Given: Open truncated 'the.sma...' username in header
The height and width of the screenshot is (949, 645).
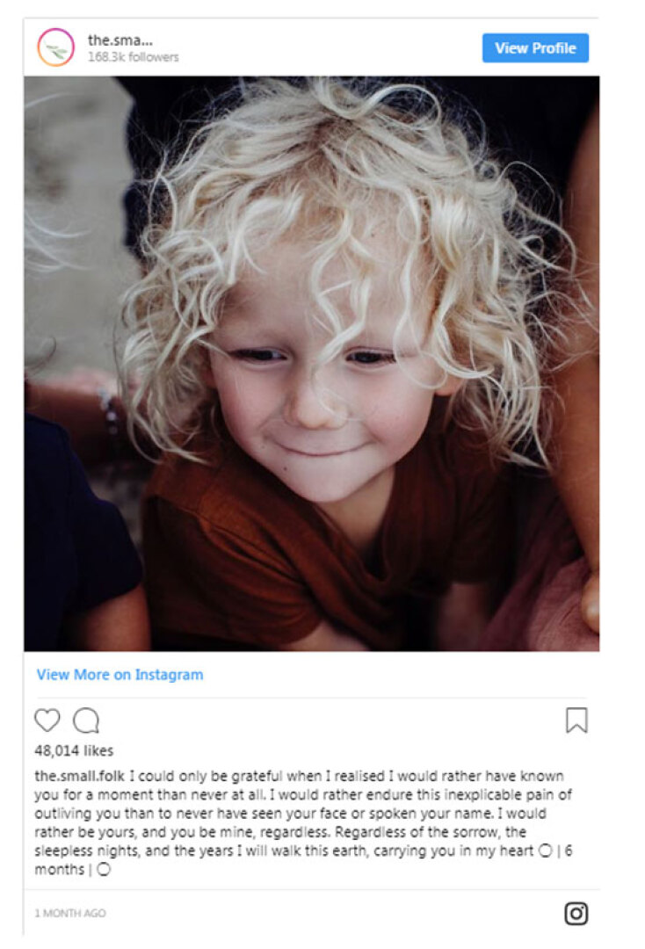Looking at the screenshot, I should [x=120, y=40].
